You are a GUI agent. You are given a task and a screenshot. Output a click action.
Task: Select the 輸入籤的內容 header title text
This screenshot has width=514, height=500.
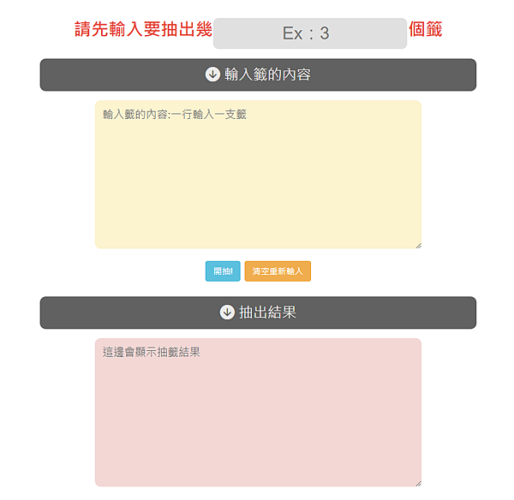point(267,74)
